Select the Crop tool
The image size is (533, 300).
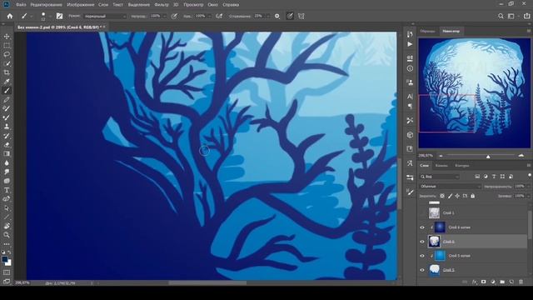(7, 72)
